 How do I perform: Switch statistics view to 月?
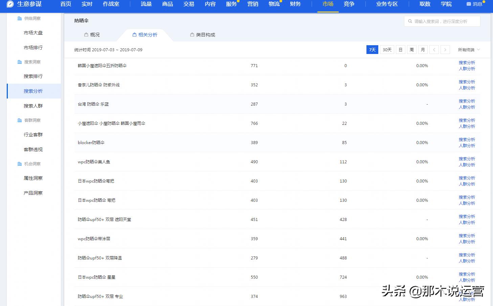tap(423, 49)
